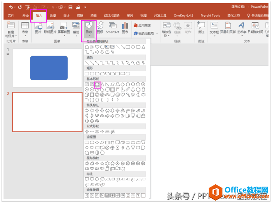Select the flowchart decision diamond shape
The width and height of the screenshot is (272, 203).
tap(97, 142)
